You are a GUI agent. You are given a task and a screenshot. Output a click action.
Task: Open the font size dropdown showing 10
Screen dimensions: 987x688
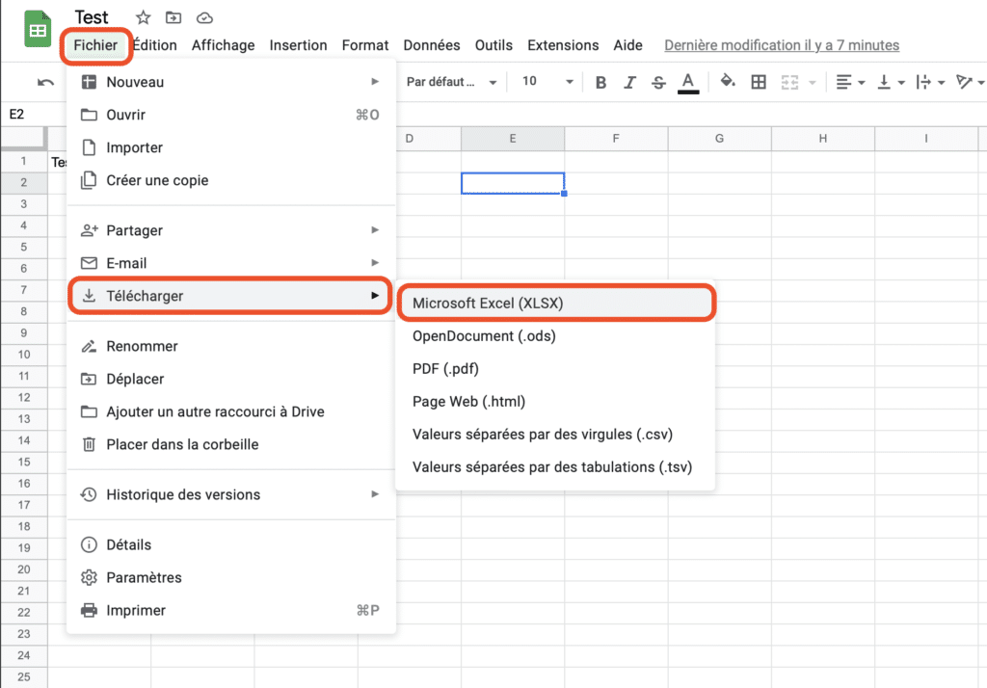pyautogui.click(x=547, y=82)
